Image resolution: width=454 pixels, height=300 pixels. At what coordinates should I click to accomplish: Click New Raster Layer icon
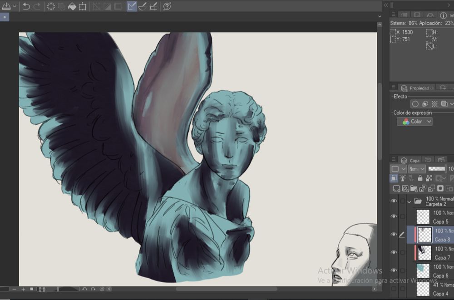pos(396,189)
